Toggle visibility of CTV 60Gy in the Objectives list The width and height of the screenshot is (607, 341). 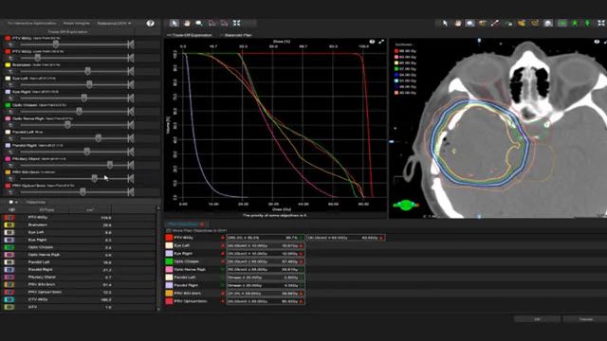pos(9,299)
